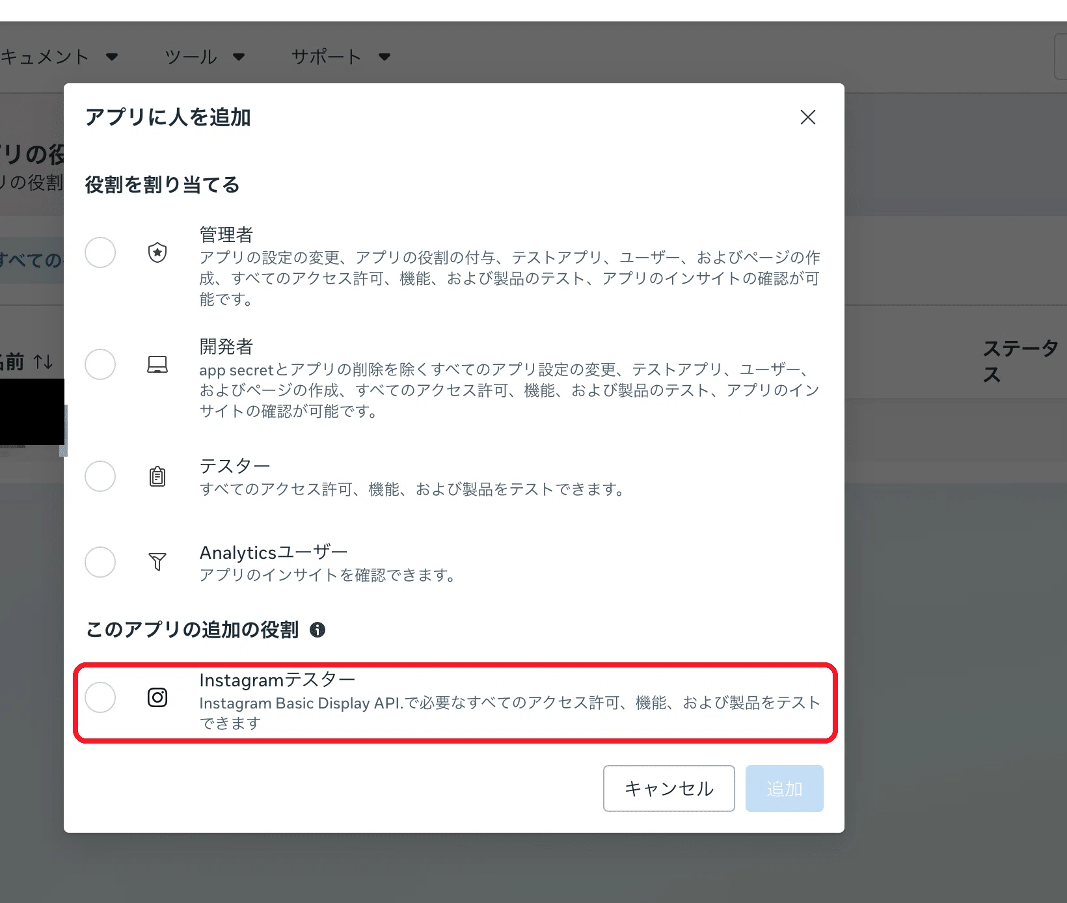Screen dimensions: 1067x903
Task: Click the テスター role title
Action: click(235, 466)
